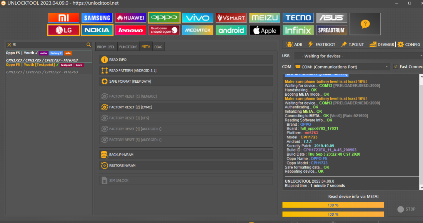Viewport: 423px width, 223px height.
Task: Click the STOP button
Action: click(406, 209)
